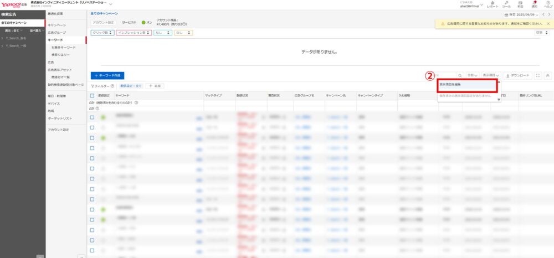This screenshot has width=554, height=258.
Task: Check the second keyword row checkbox
Action: point(93,127)
